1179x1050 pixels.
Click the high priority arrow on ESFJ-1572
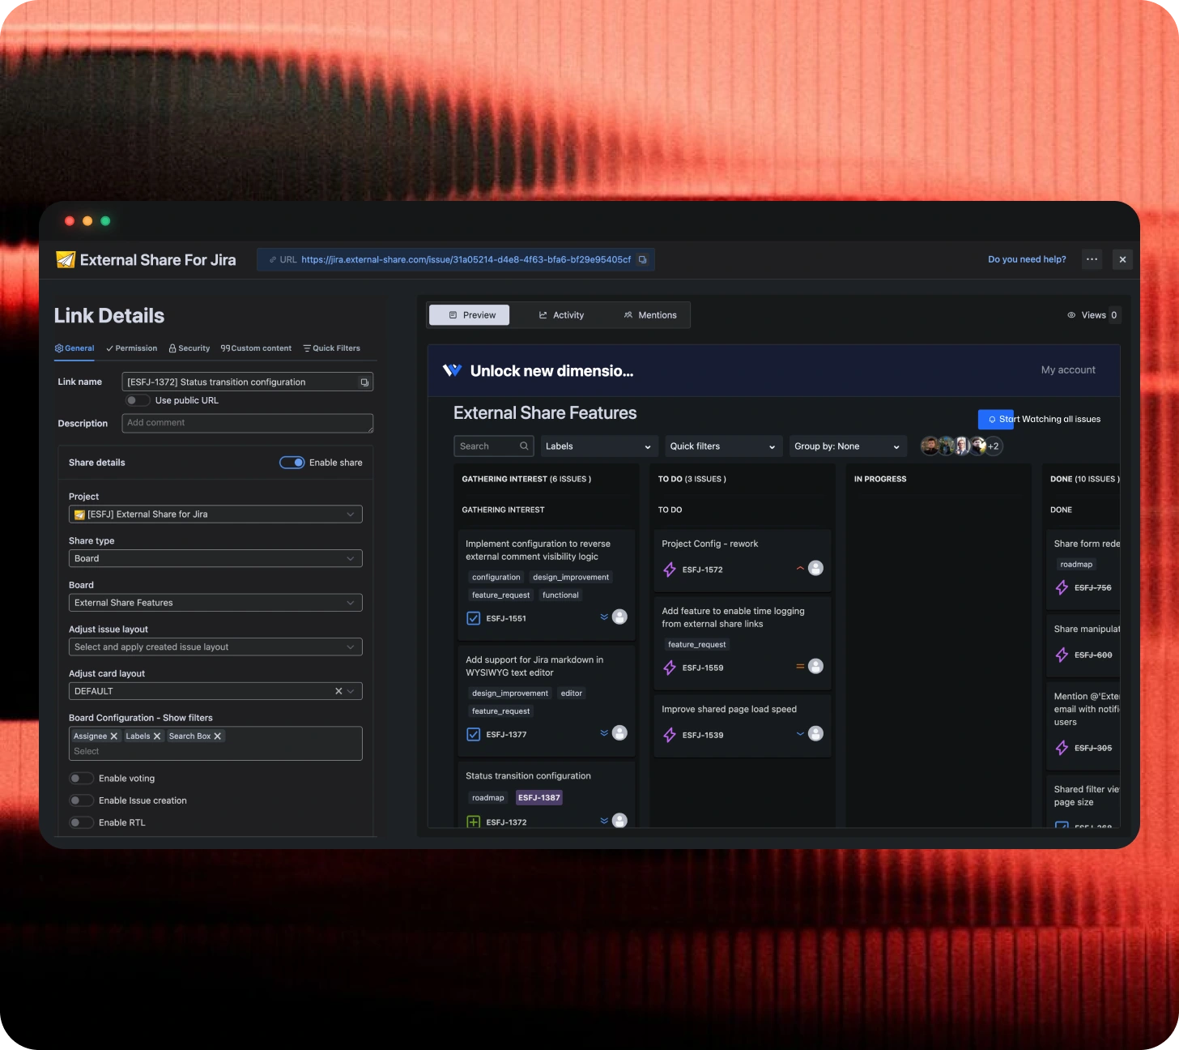click(x=800, y=569)
